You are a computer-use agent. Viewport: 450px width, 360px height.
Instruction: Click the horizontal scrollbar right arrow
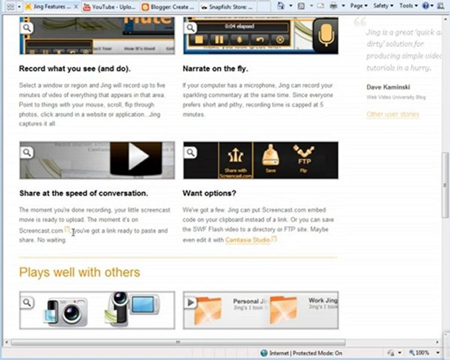click(437, 342)
